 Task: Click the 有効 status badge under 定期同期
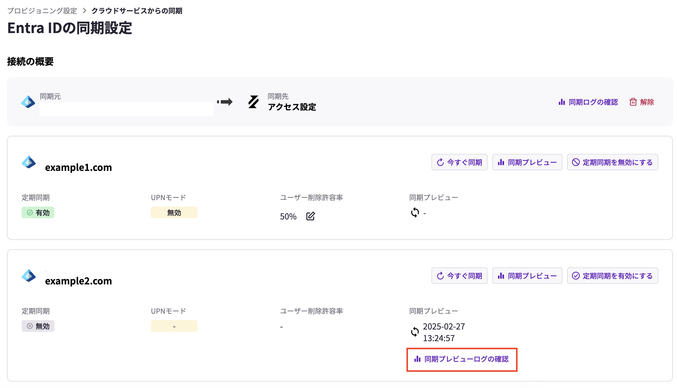tap(38, 212)
